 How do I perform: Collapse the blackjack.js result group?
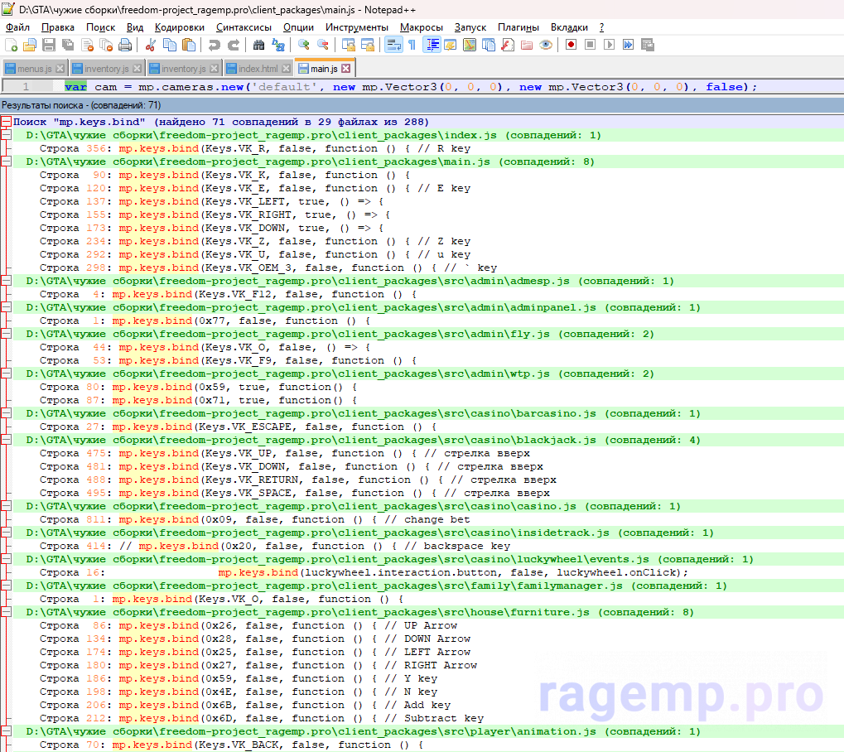[6, 440]
